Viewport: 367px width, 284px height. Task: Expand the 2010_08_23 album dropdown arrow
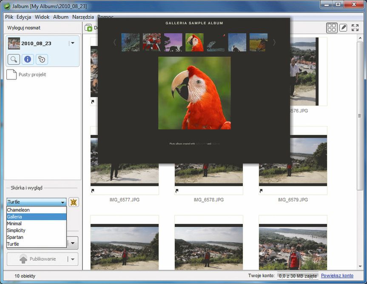[x=73, y=43]
